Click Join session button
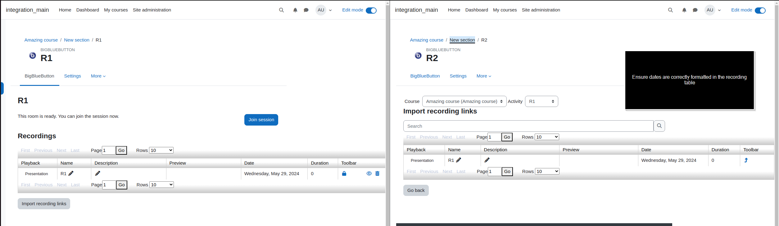Screen dimensions: 779x226 [261, 120]
